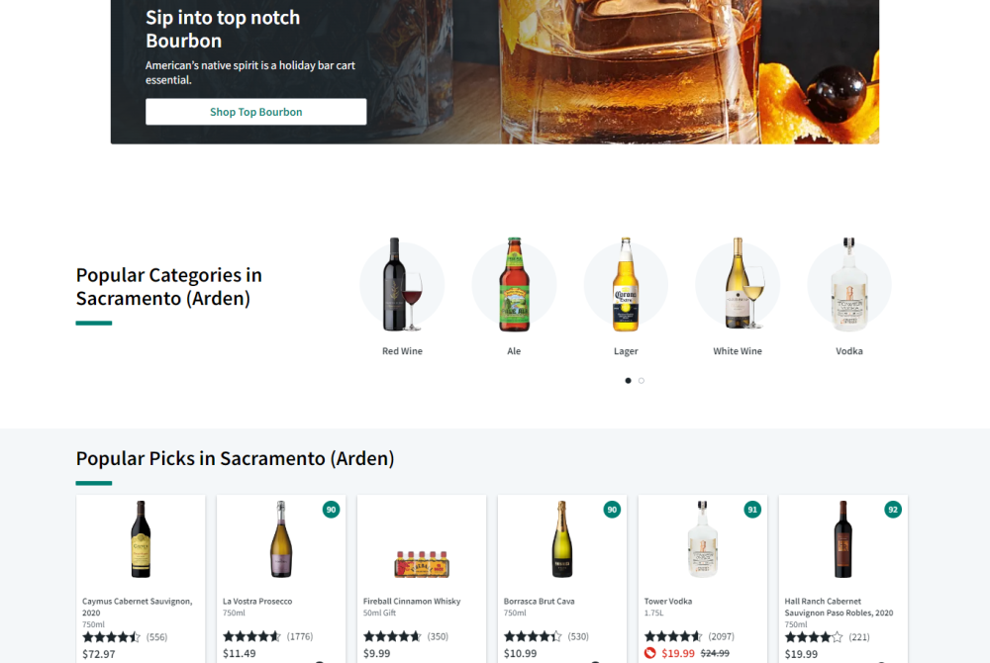Image resolution: width=990 pixels, height=663 pixels.
Task: Click the 92 score badge on Hall Ranch
Action: pos(893,510)
